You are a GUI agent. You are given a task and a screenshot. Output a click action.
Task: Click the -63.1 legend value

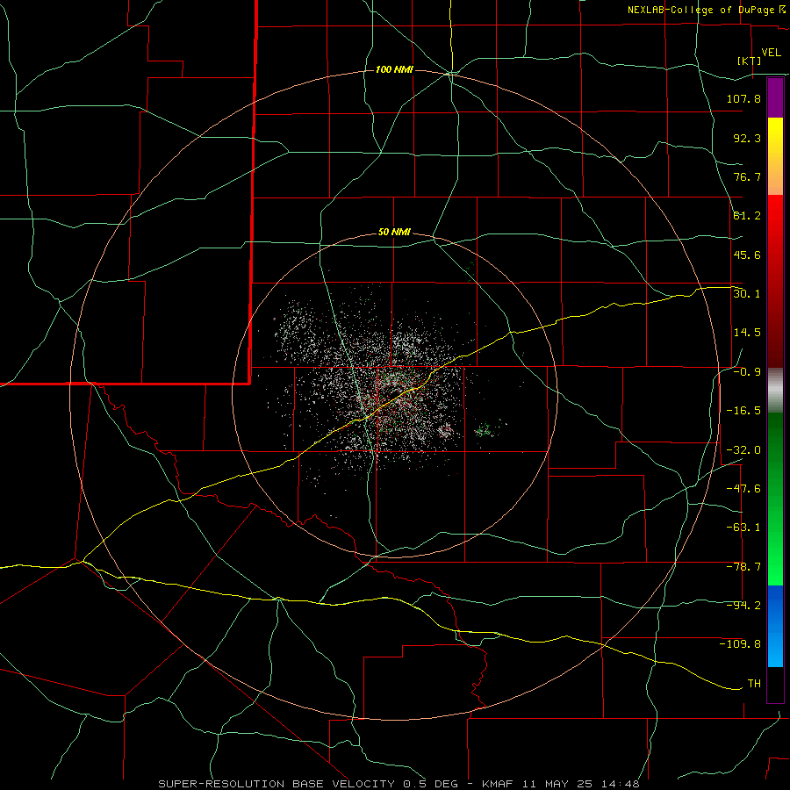[x=743, y=528]
